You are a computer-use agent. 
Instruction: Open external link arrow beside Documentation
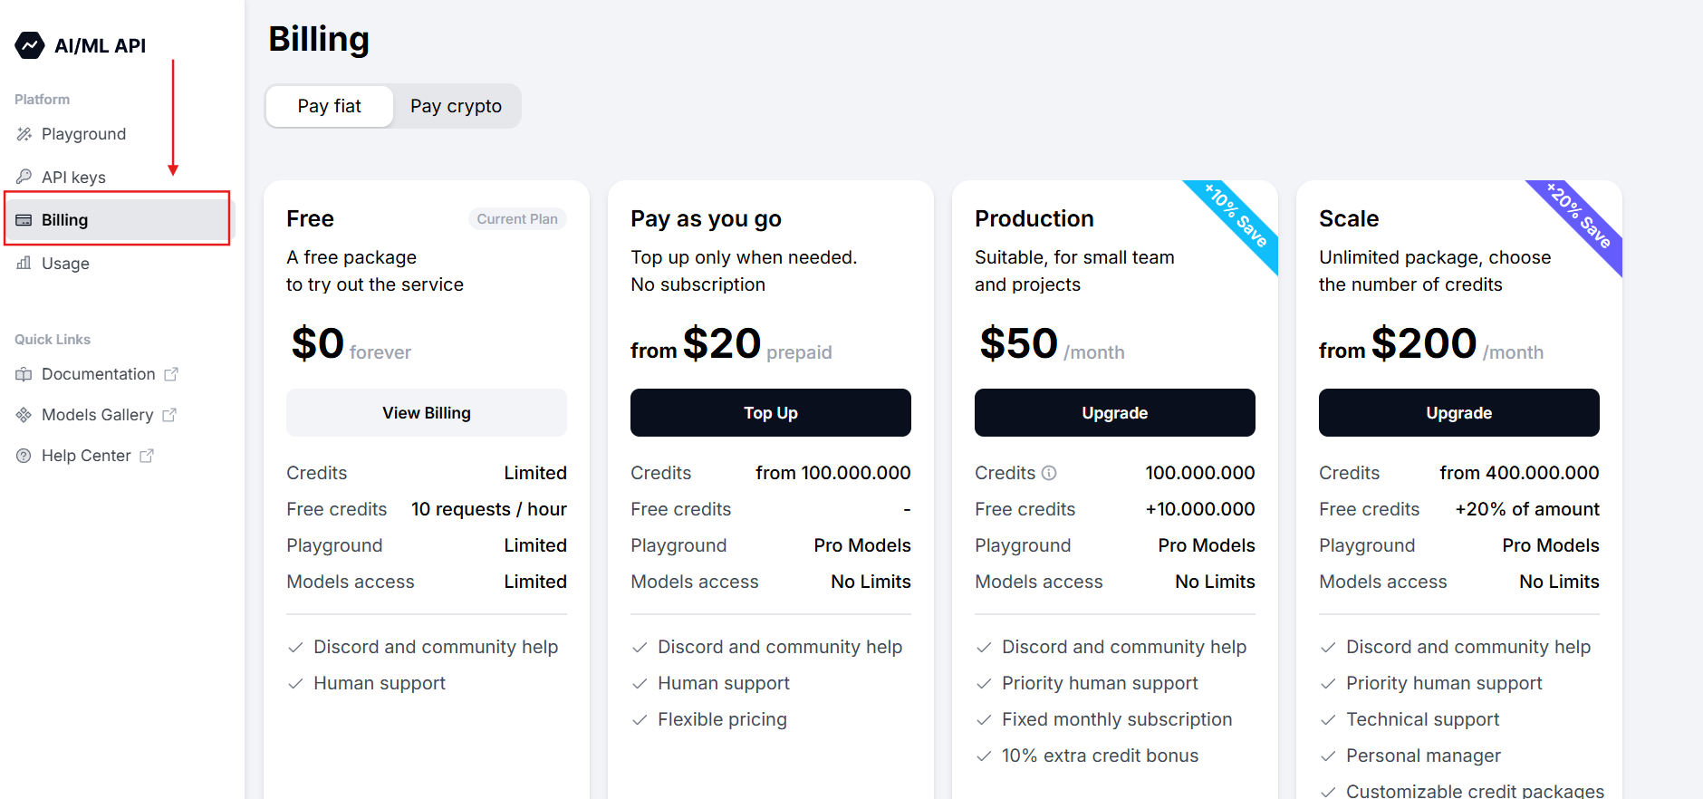pyautogui.click(x=171, y=374)
